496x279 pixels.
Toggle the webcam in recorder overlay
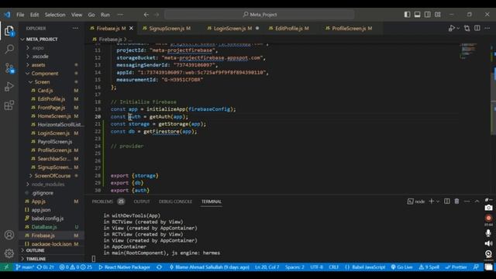click(488, 253)
